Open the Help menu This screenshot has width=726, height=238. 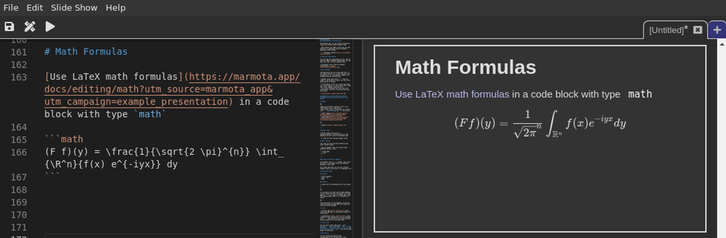[x=116, y=7]
